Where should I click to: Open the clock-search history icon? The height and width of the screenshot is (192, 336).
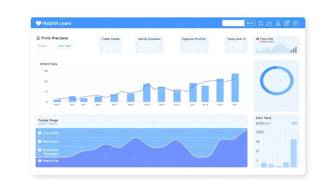pos(261,23)
